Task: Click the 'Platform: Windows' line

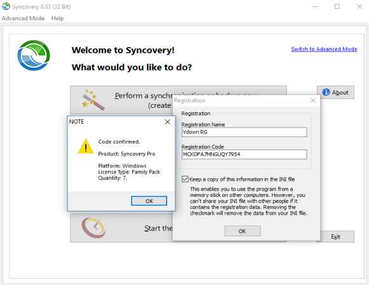Action: [x=122, y=166]
